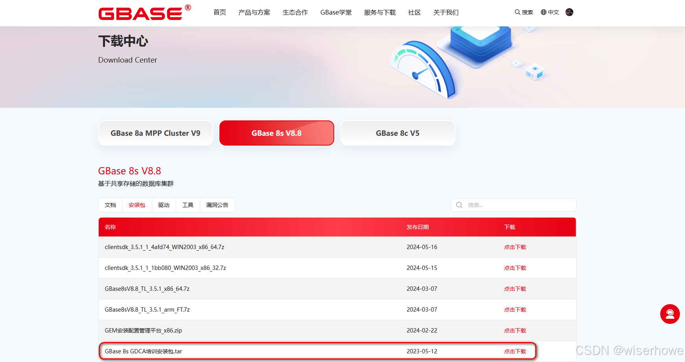The width and height of the screenshot is (685, 362).
Task: Switch to 安装包 tab
Action: click(137, 205)
